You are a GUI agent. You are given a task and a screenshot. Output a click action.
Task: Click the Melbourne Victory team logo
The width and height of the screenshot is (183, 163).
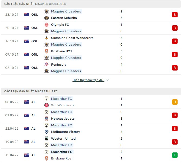coord(47,132)
